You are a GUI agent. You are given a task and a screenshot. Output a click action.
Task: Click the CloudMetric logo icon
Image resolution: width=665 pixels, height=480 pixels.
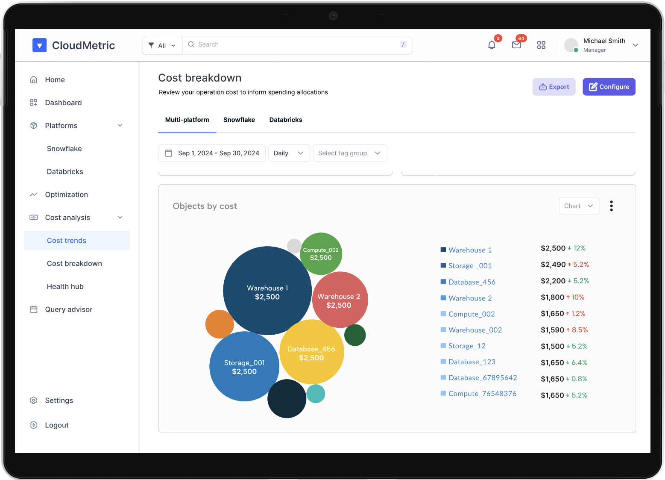coord(39,45)
